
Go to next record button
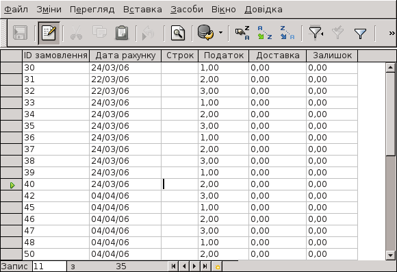(194, 266)
